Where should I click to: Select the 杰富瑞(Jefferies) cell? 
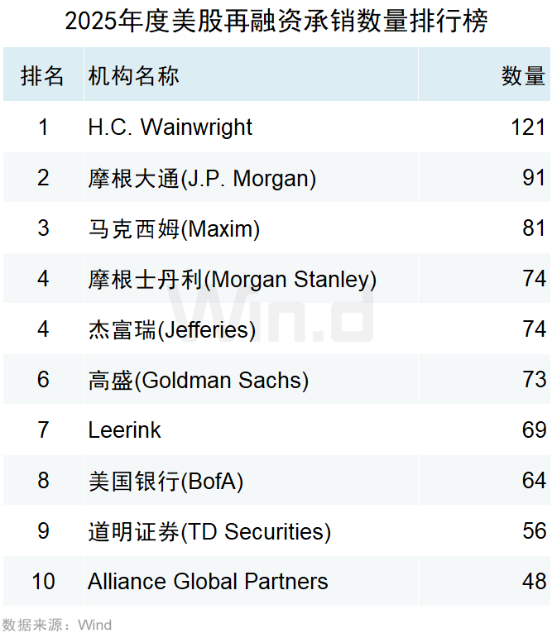[x=171, y=329]
